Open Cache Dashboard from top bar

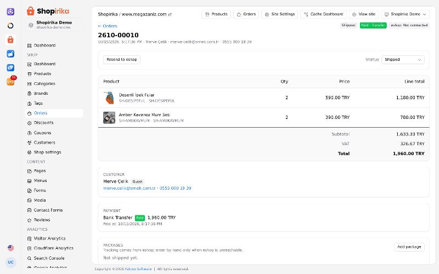tap(323, 14)
